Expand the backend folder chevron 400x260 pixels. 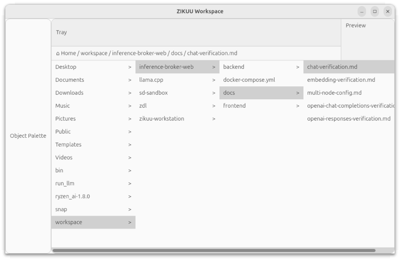(297, 67)
